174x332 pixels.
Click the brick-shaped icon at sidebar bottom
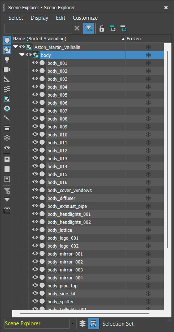(7, 211)
